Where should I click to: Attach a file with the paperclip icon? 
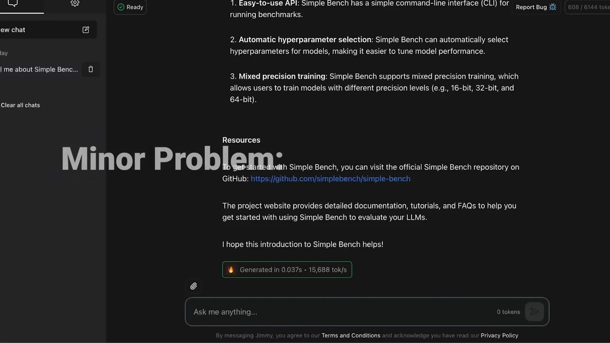[x=194, y=286]
